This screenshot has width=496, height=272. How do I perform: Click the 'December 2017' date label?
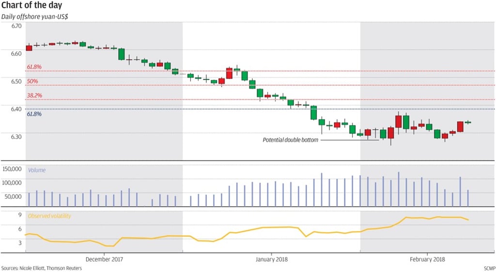coord(104,259)
